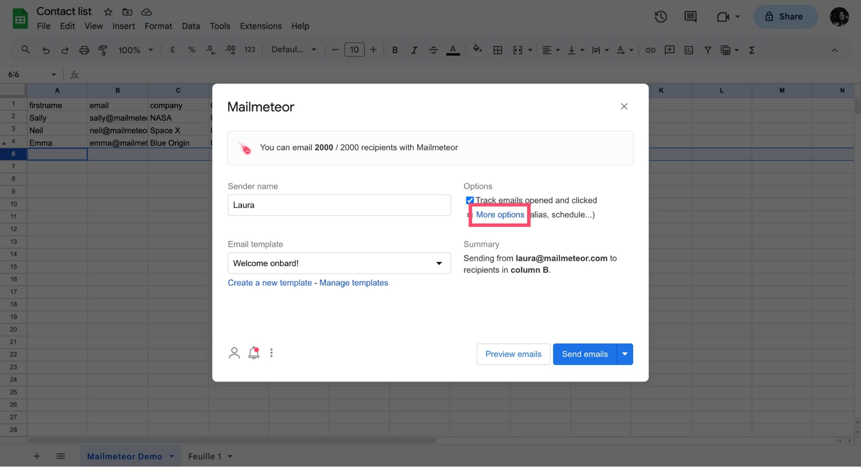Undo the last action
861x467 pixels.
(x=46, y=50)
